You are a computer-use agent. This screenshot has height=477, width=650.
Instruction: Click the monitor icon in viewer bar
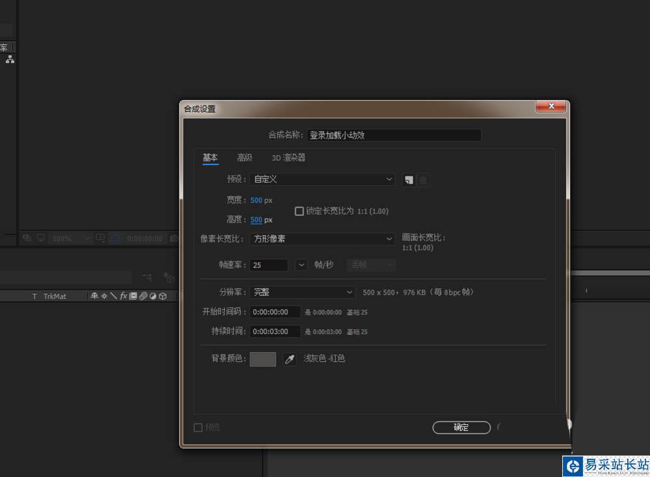40,238
